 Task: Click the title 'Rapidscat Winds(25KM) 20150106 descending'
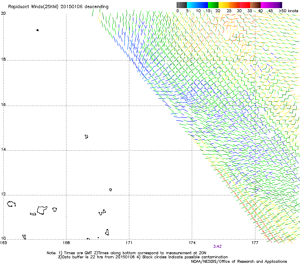58,7
